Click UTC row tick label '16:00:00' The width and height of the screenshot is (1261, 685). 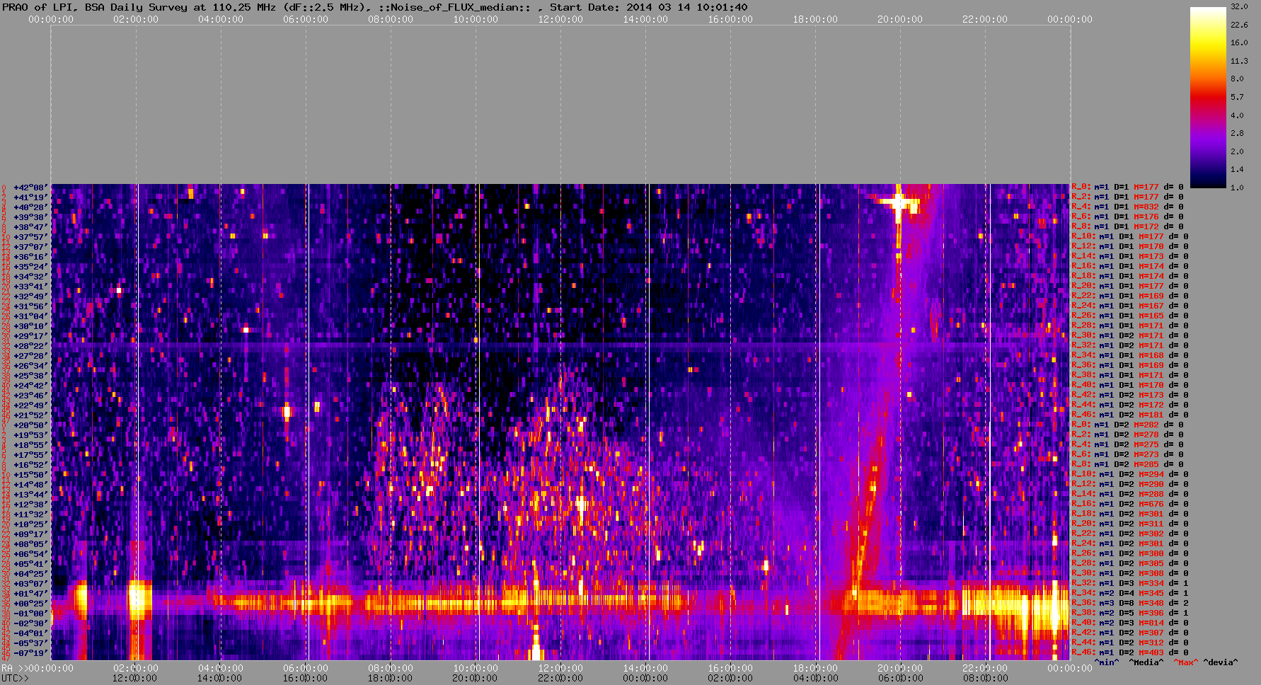306,678
